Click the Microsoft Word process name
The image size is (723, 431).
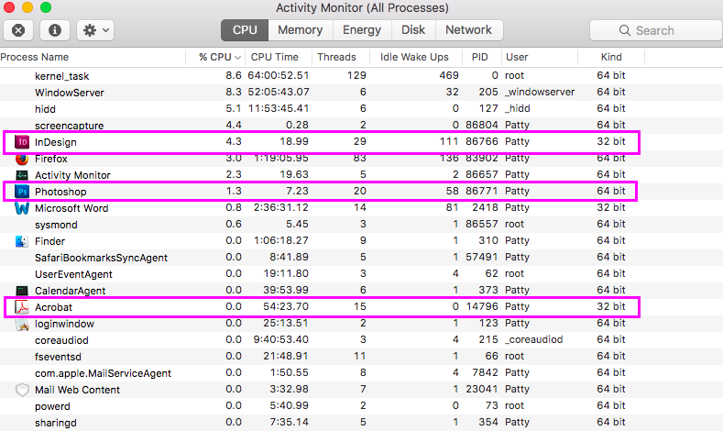tap(71, 208)
